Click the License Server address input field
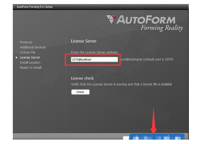Viewport: 202px width, 144px height. coord(94,59)
